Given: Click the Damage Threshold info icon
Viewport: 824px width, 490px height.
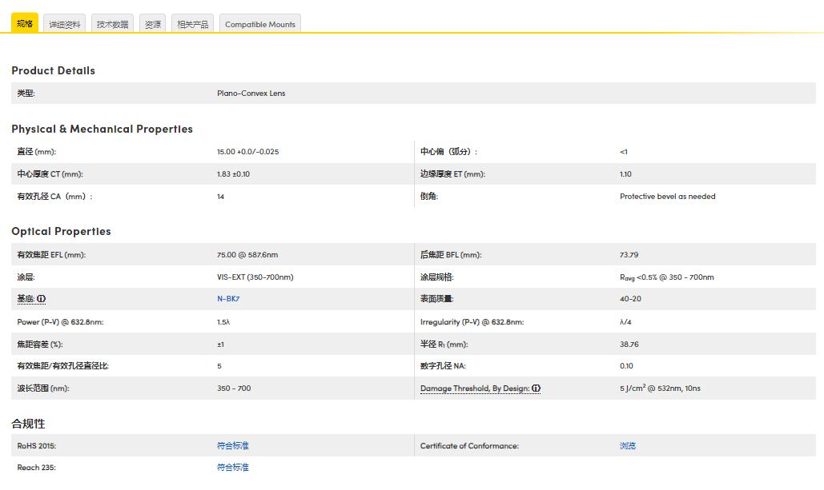Looking at the screenshot, I should tap(536, 388).
